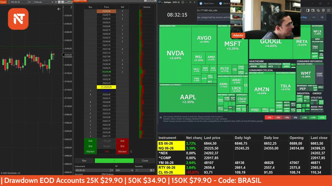Click the browser shield icon

tap(323, 10)
